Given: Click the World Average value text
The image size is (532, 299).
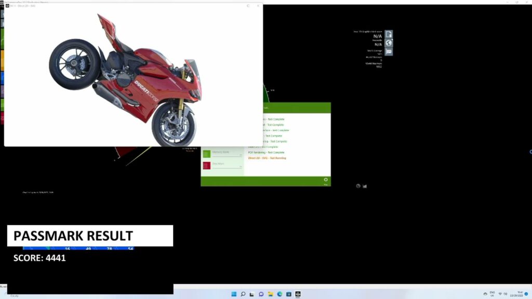Looking at the screenshot, I should [379, 54].
